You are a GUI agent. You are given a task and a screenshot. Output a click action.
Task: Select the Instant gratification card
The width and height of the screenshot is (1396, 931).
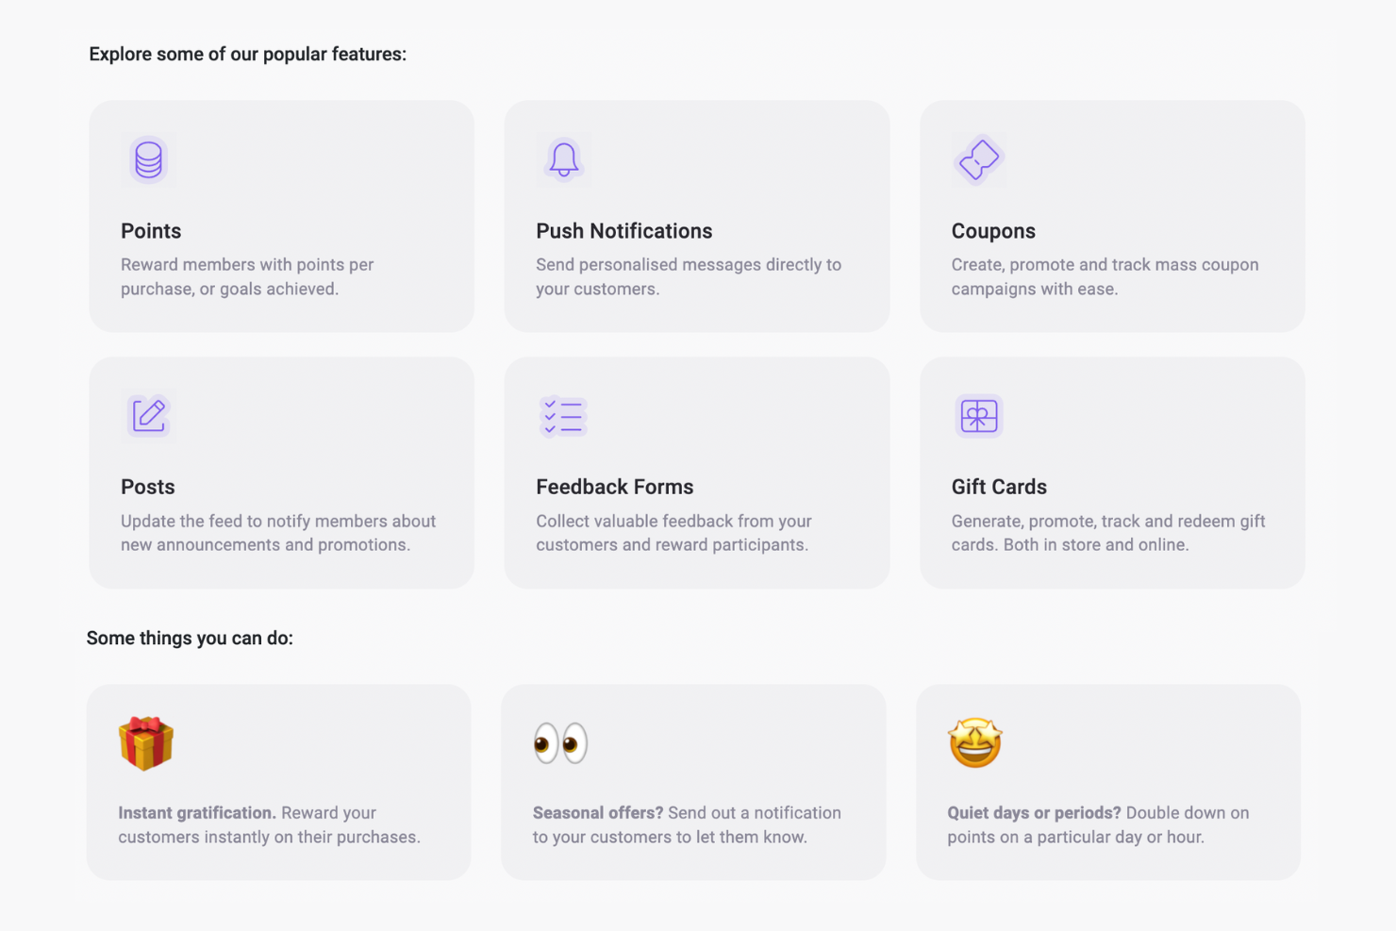pyautogui.click(x=278, y=781)
